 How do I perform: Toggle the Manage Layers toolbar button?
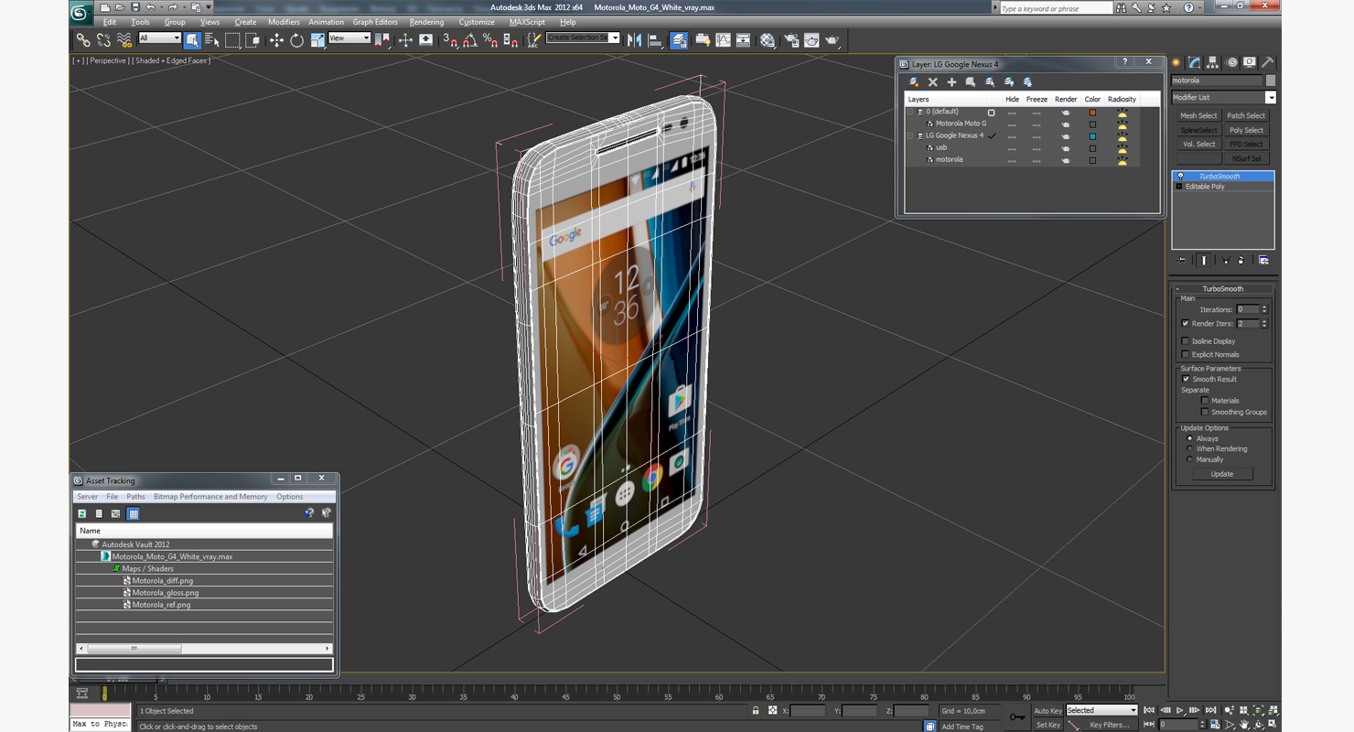679,40
